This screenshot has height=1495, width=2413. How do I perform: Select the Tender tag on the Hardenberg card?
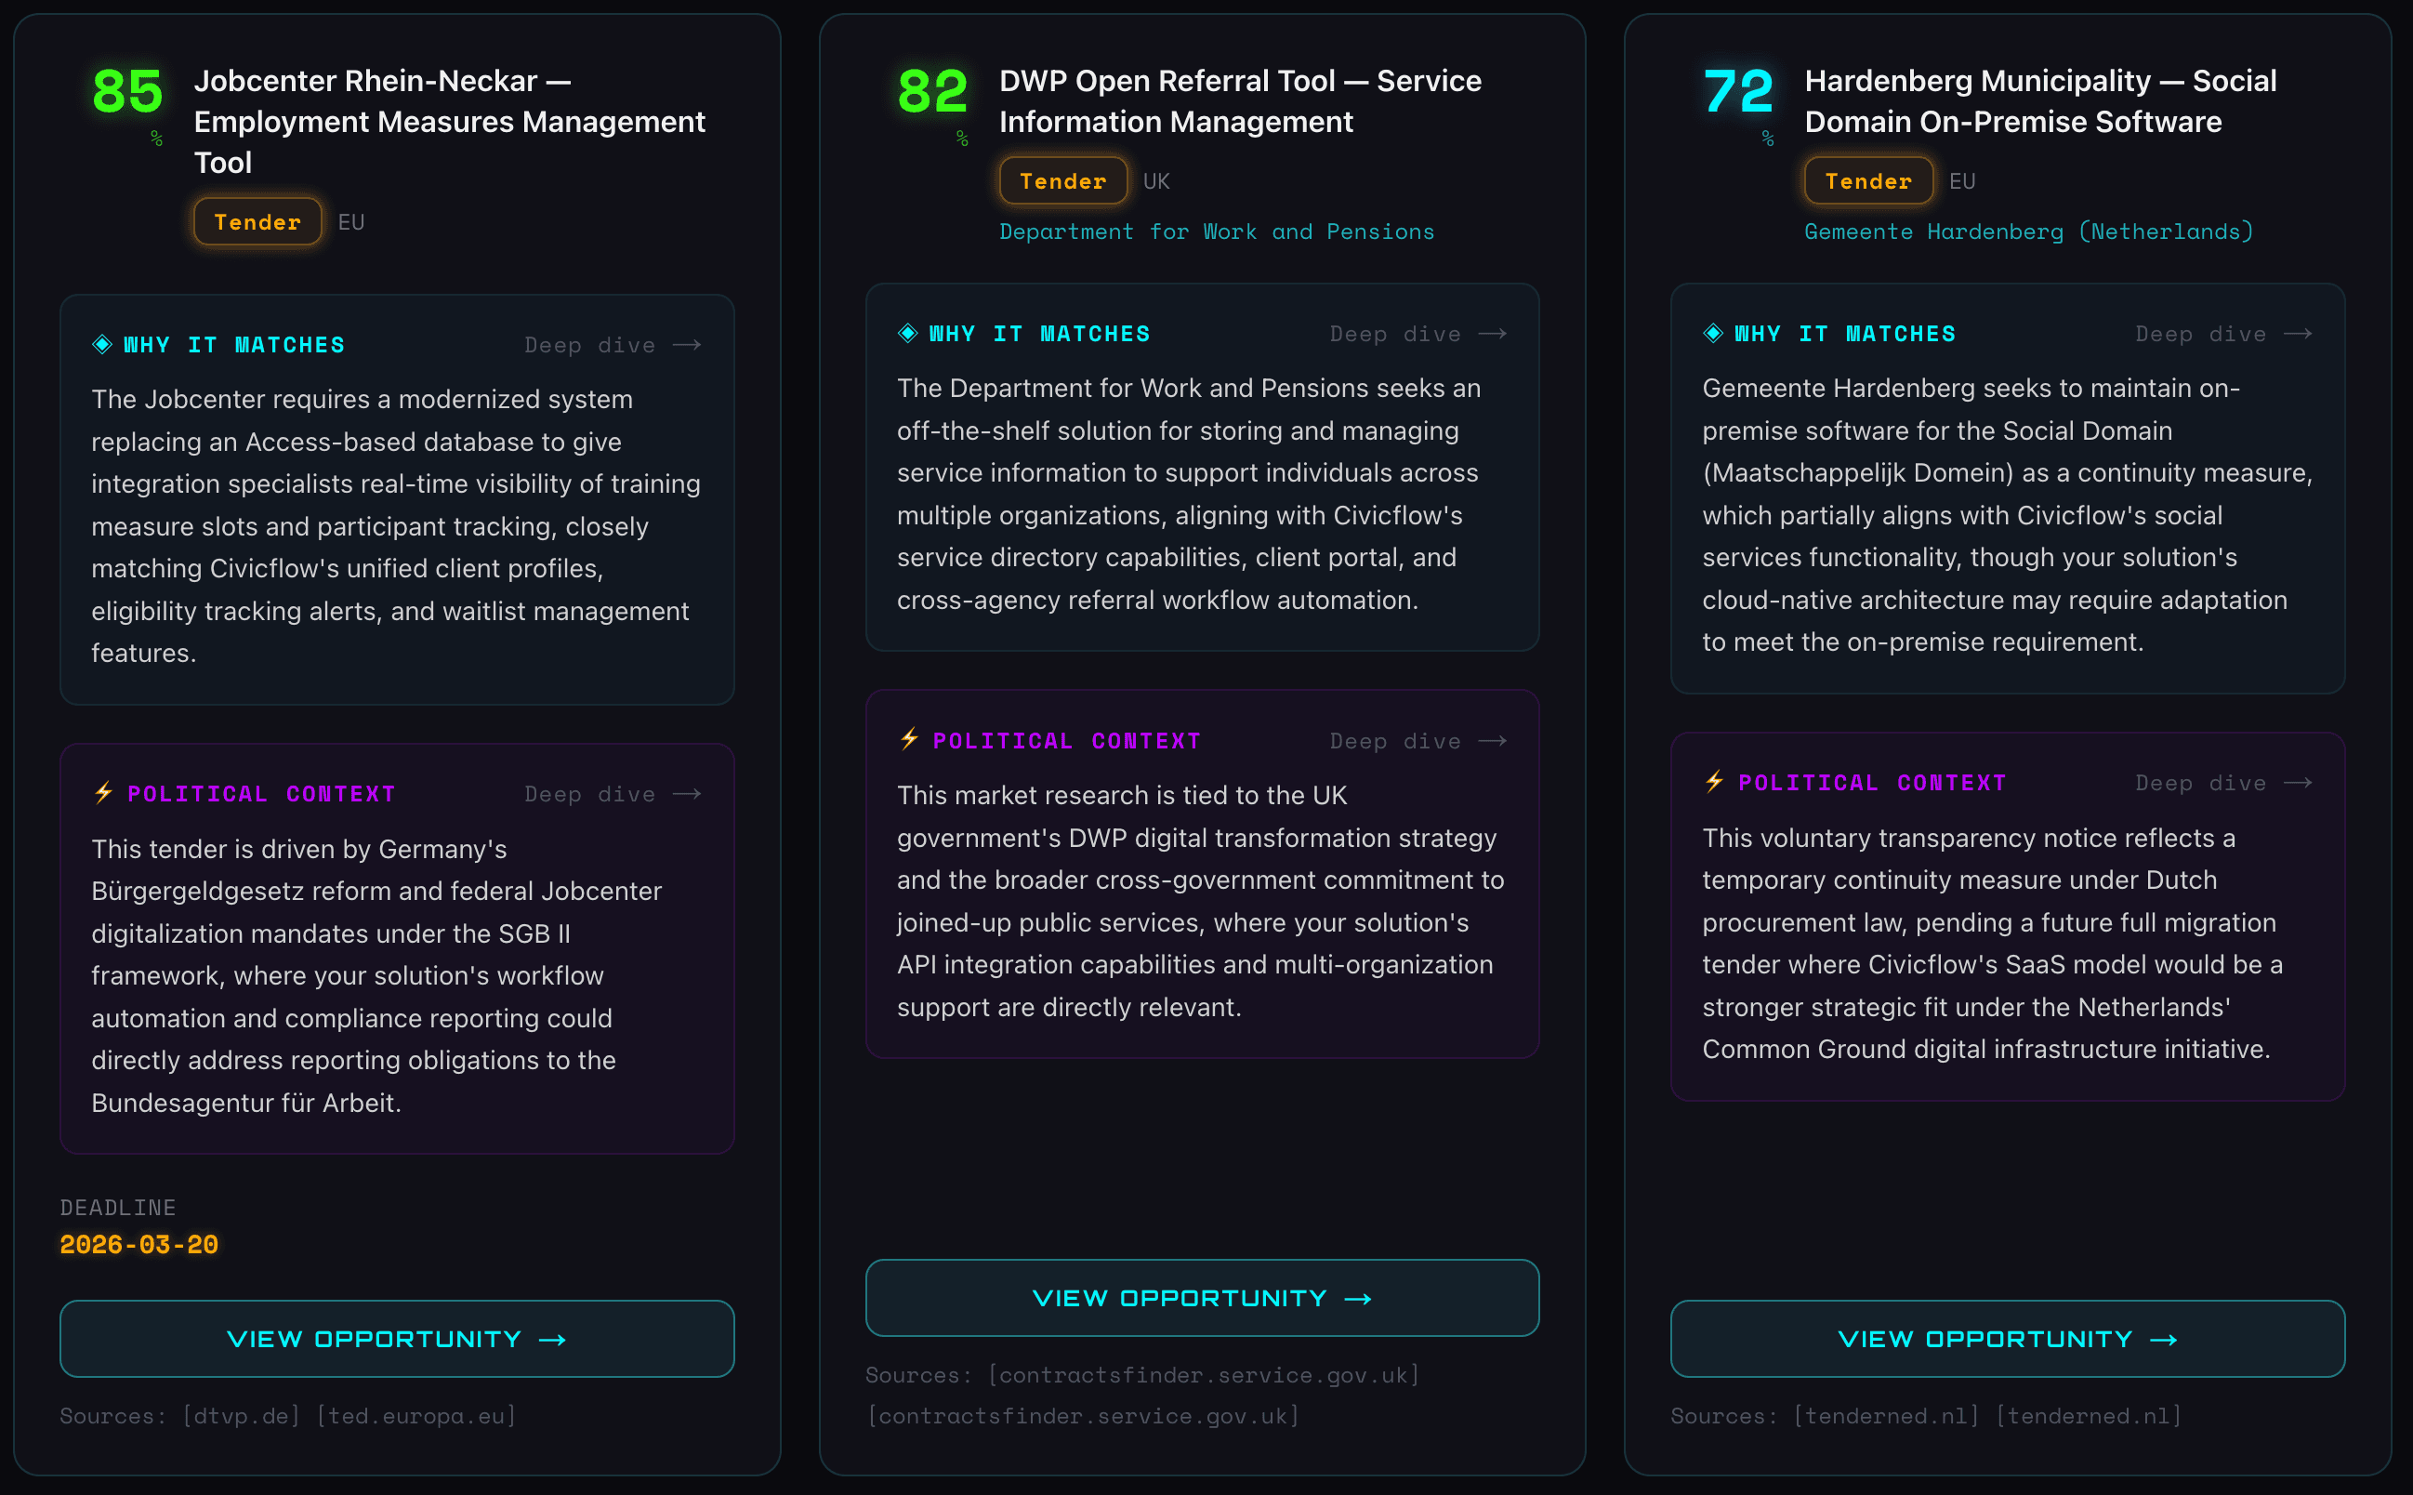tap(1867, 180)
